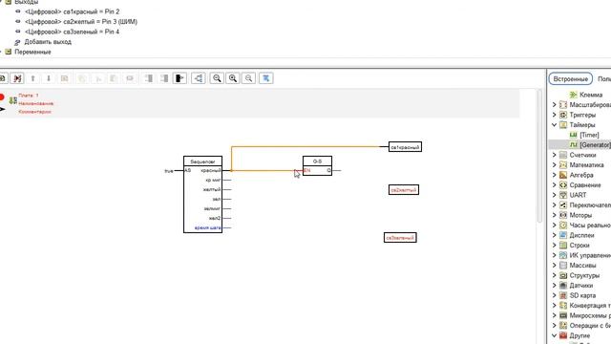611x344 pixels.
Task: Click the Конвертация library category
Action: (x=590, y=306)
